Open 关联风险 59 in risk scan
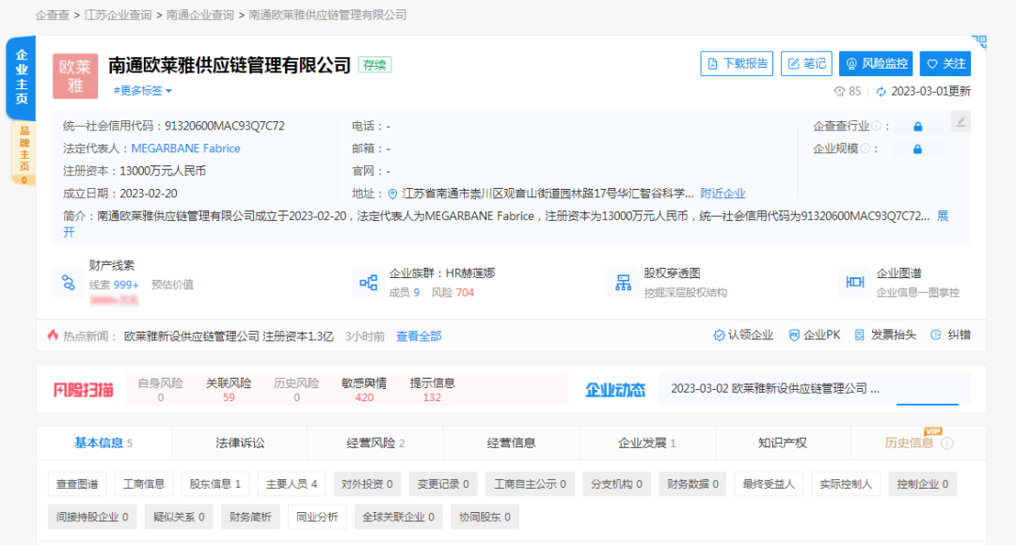Viewport: 1016px width, 545px height. coord(229,390)
